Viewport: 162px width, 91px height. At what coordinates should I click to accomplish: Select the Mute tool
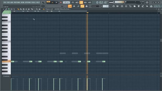click(29, 9)
